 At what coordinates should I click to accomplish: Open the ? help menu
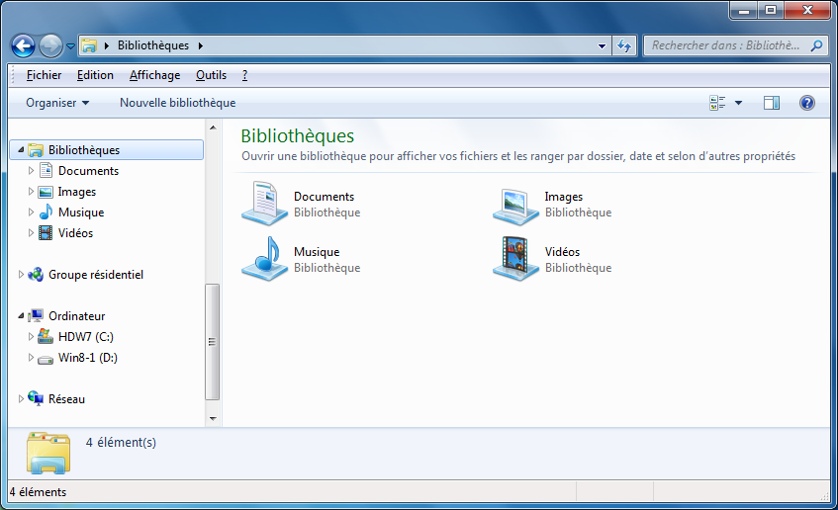pos(244,75)
